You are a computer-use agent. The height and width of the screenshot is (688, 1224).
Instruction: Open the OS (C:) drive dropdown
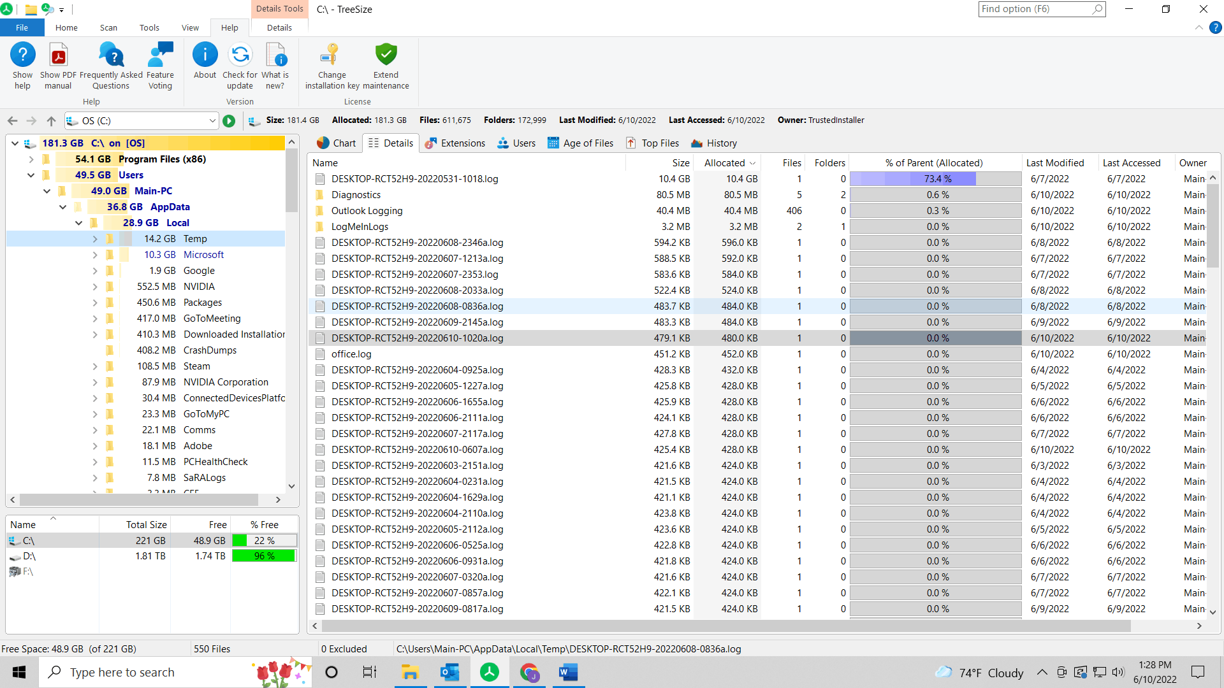(212, 121)
